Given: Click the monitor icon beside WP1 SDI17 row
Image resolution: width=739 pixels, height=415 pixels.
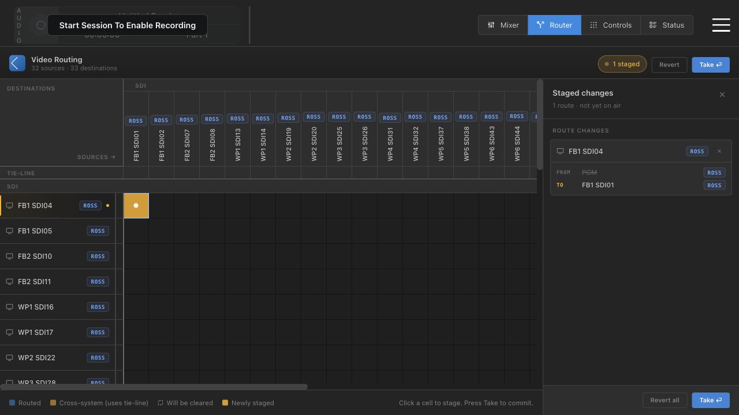Looking at the screenshot, I should [x=9, y=333].
